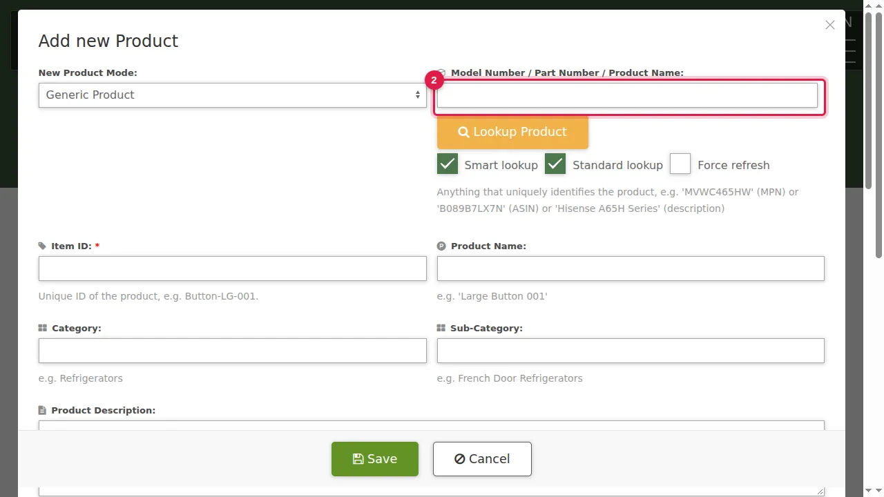Click the Lookup Product button

pos(512,132)
